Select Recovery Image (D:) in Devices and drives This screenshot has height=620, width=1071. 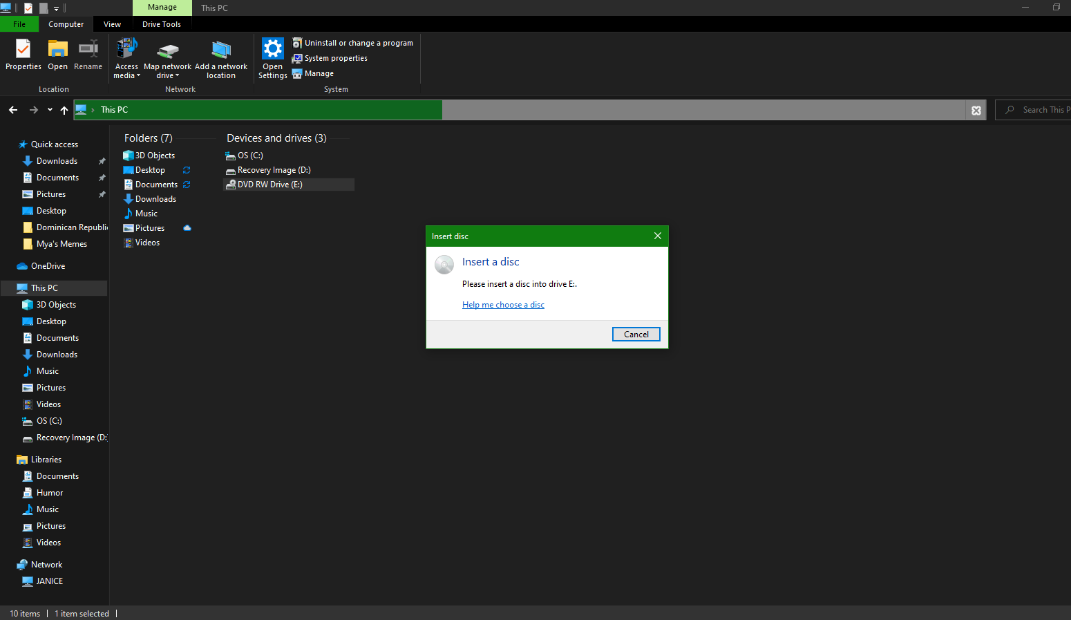click(x=268, y=170)
